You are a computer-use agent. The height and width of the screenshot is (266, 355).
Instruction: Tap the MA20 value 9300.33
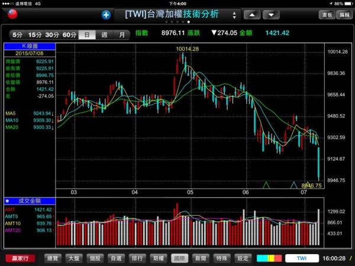pos(42,127)
